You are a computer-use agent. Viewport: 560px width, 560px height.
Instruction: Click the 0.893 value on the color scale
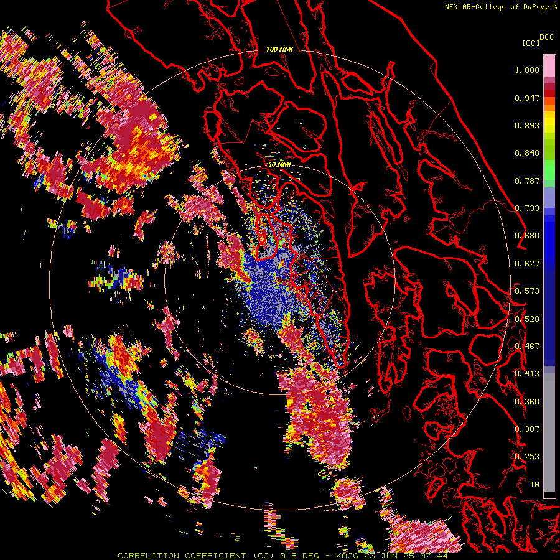527,125
